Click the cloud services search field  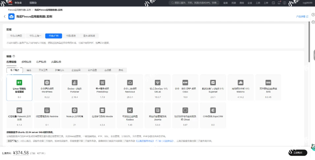point(194,3)
